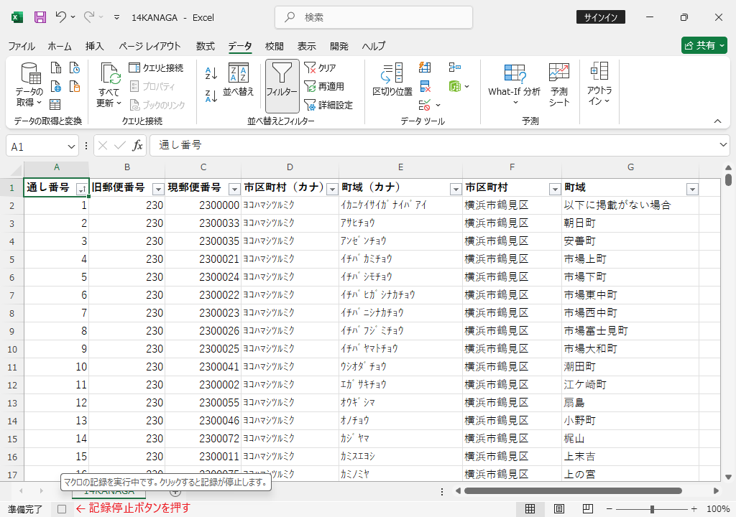Run Flash Fill icon

point(425,67)
